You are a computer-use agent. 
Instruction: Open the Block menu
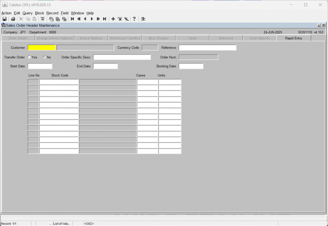click(x=39, y=13)
